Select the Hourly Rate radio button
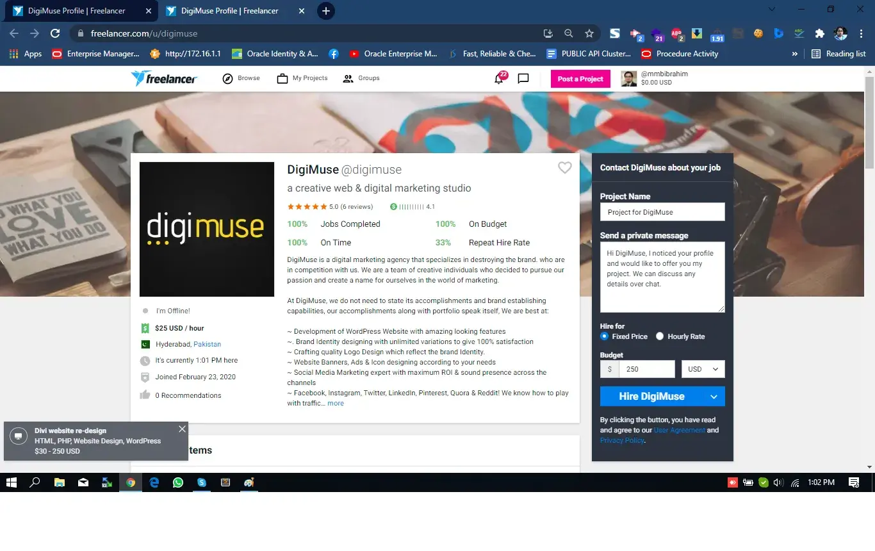Image resolution: width=875 pixels, height=551 pixels. coord(660,336)
